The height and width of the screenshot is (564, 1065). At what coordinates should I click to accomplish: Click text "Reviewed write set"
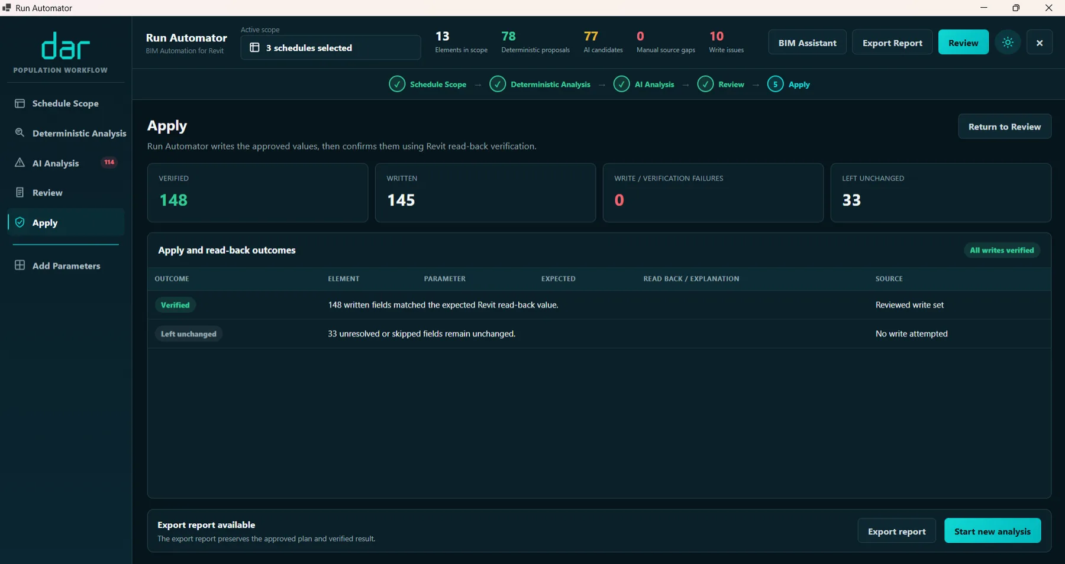point(909,305)
